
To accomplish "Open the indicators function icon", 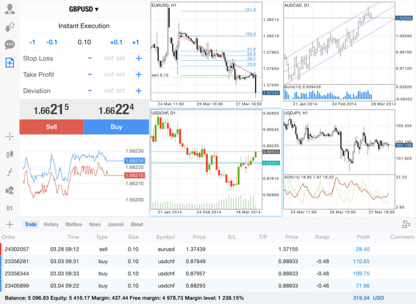I will [x=10, y=172].
